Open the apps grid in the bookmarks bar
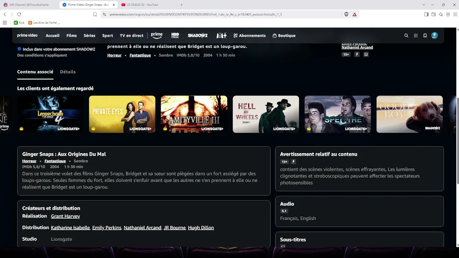This screenshot has height=258, width=459. point(5,23)
